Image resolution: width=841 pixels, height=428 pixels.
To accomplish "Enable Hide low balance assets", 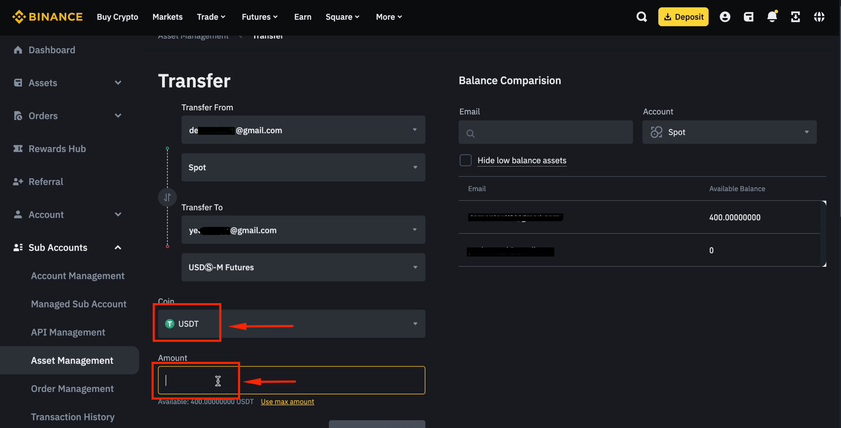I will (x=465, y=160).
